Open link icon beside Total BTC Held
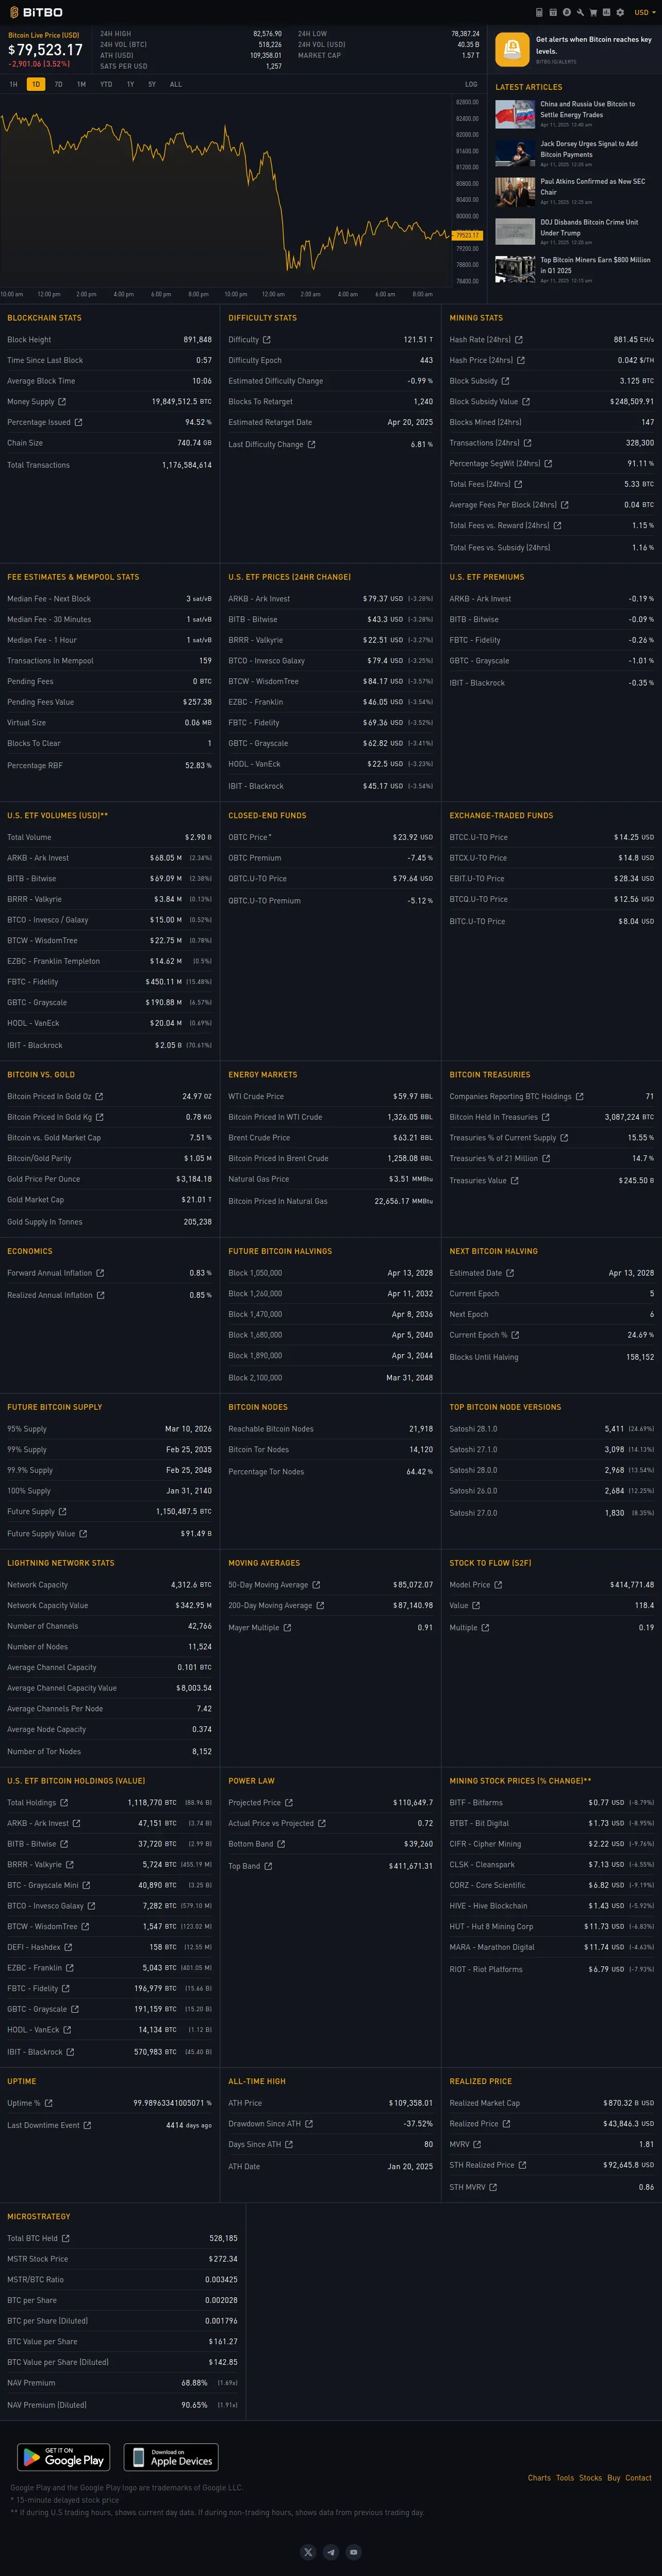This screenshot has width=662, height=2576. point(66,2238)
